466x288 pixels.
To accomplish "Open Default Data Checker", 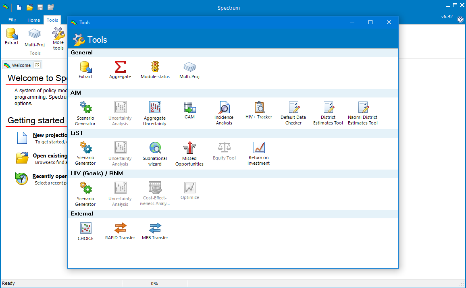I will tap(293, 113).
